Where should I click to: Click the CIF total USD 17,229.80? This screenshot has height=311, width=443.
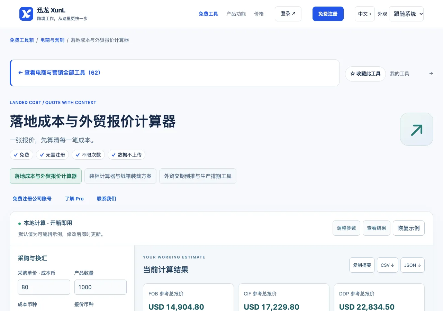tap(272, 307)
